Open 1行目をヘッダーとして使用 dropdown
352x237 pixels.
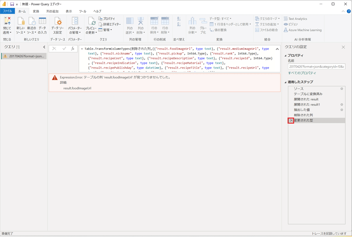tap(230, 24)
